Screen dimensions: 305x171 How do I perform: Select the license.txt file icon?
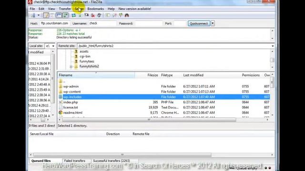click(61, 107)
